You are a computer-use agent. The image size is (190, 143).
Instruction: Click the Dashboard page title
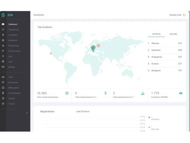pos(39,15)
